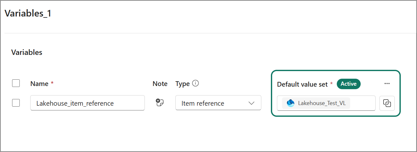Tick the select-all checkbox beside Name header
Image resolution: width=417 pixels, height=152 pixels.
(x=16, y=83)
